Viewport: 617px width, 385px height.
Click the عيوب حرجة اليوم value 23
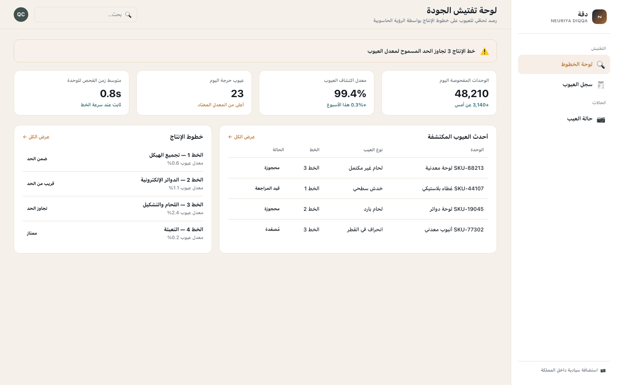[x=237, y=94]
